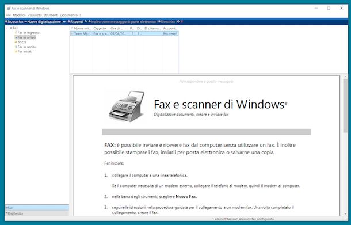The image size is (351, 225).
Task: Maximize the Fax e scanner window
Action: (329, 8)
